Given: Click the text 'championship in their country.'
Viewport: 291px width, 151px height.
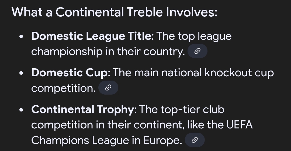Looking at the screenshot, I should (108, 51).
